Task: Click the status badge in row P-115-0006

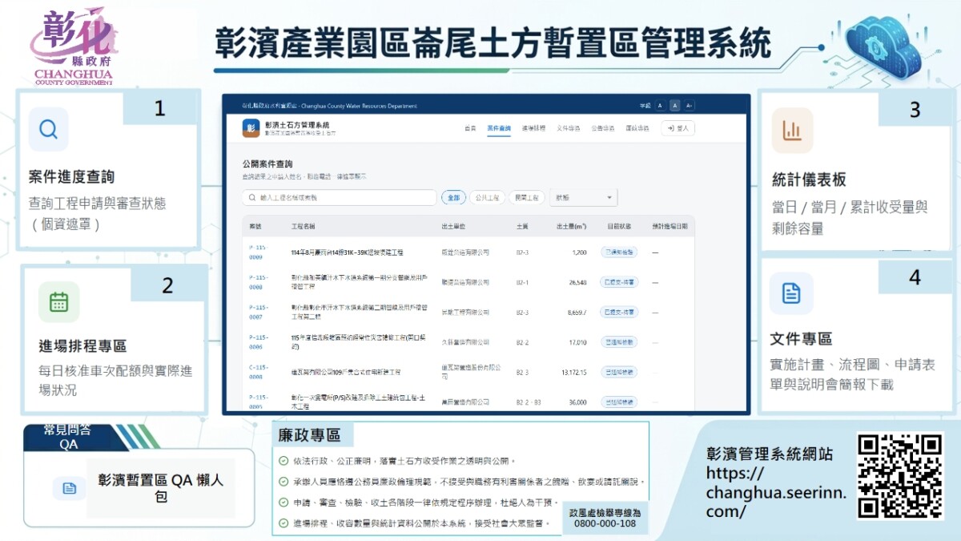Action: click(618, 341)
